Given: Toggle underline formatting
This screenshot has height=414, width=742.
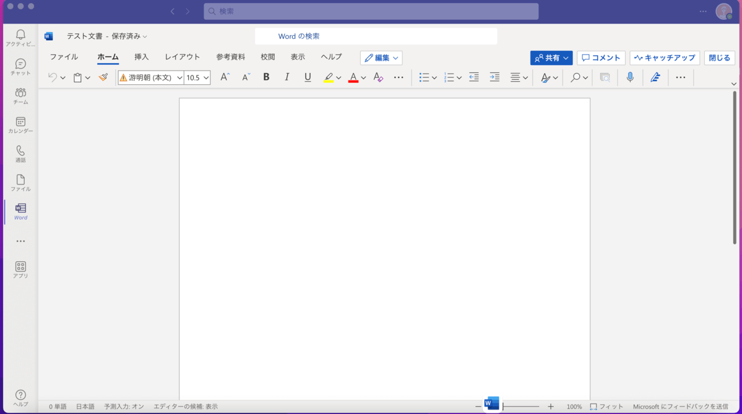Looking at the screenshot, I should (308, 77).
